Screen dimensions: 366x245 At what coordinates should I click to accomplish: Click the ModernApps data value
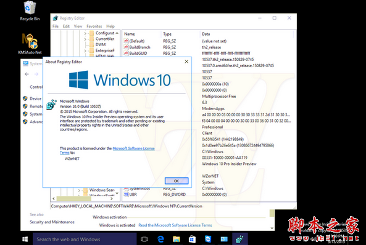213,108
